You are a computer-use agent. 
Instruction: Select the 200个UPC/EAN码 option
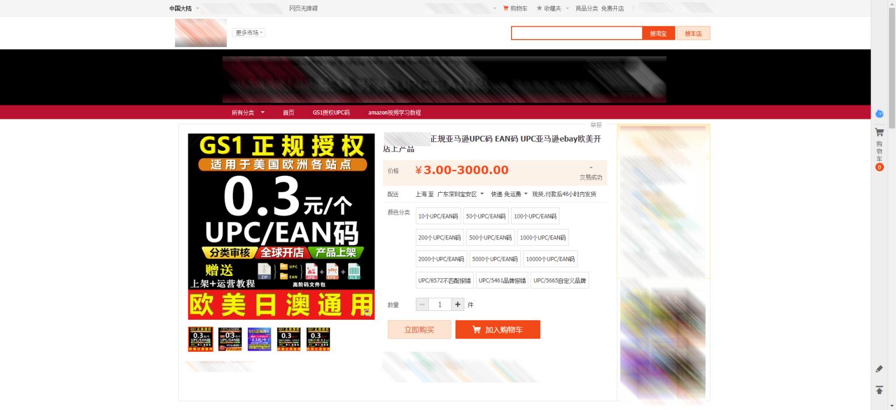point(440,238)
